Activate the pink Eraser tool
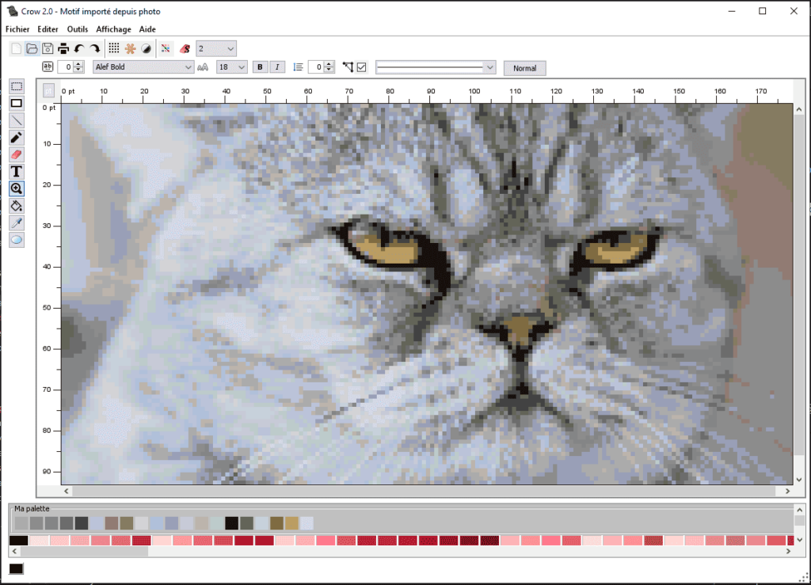 click(17, 154)
